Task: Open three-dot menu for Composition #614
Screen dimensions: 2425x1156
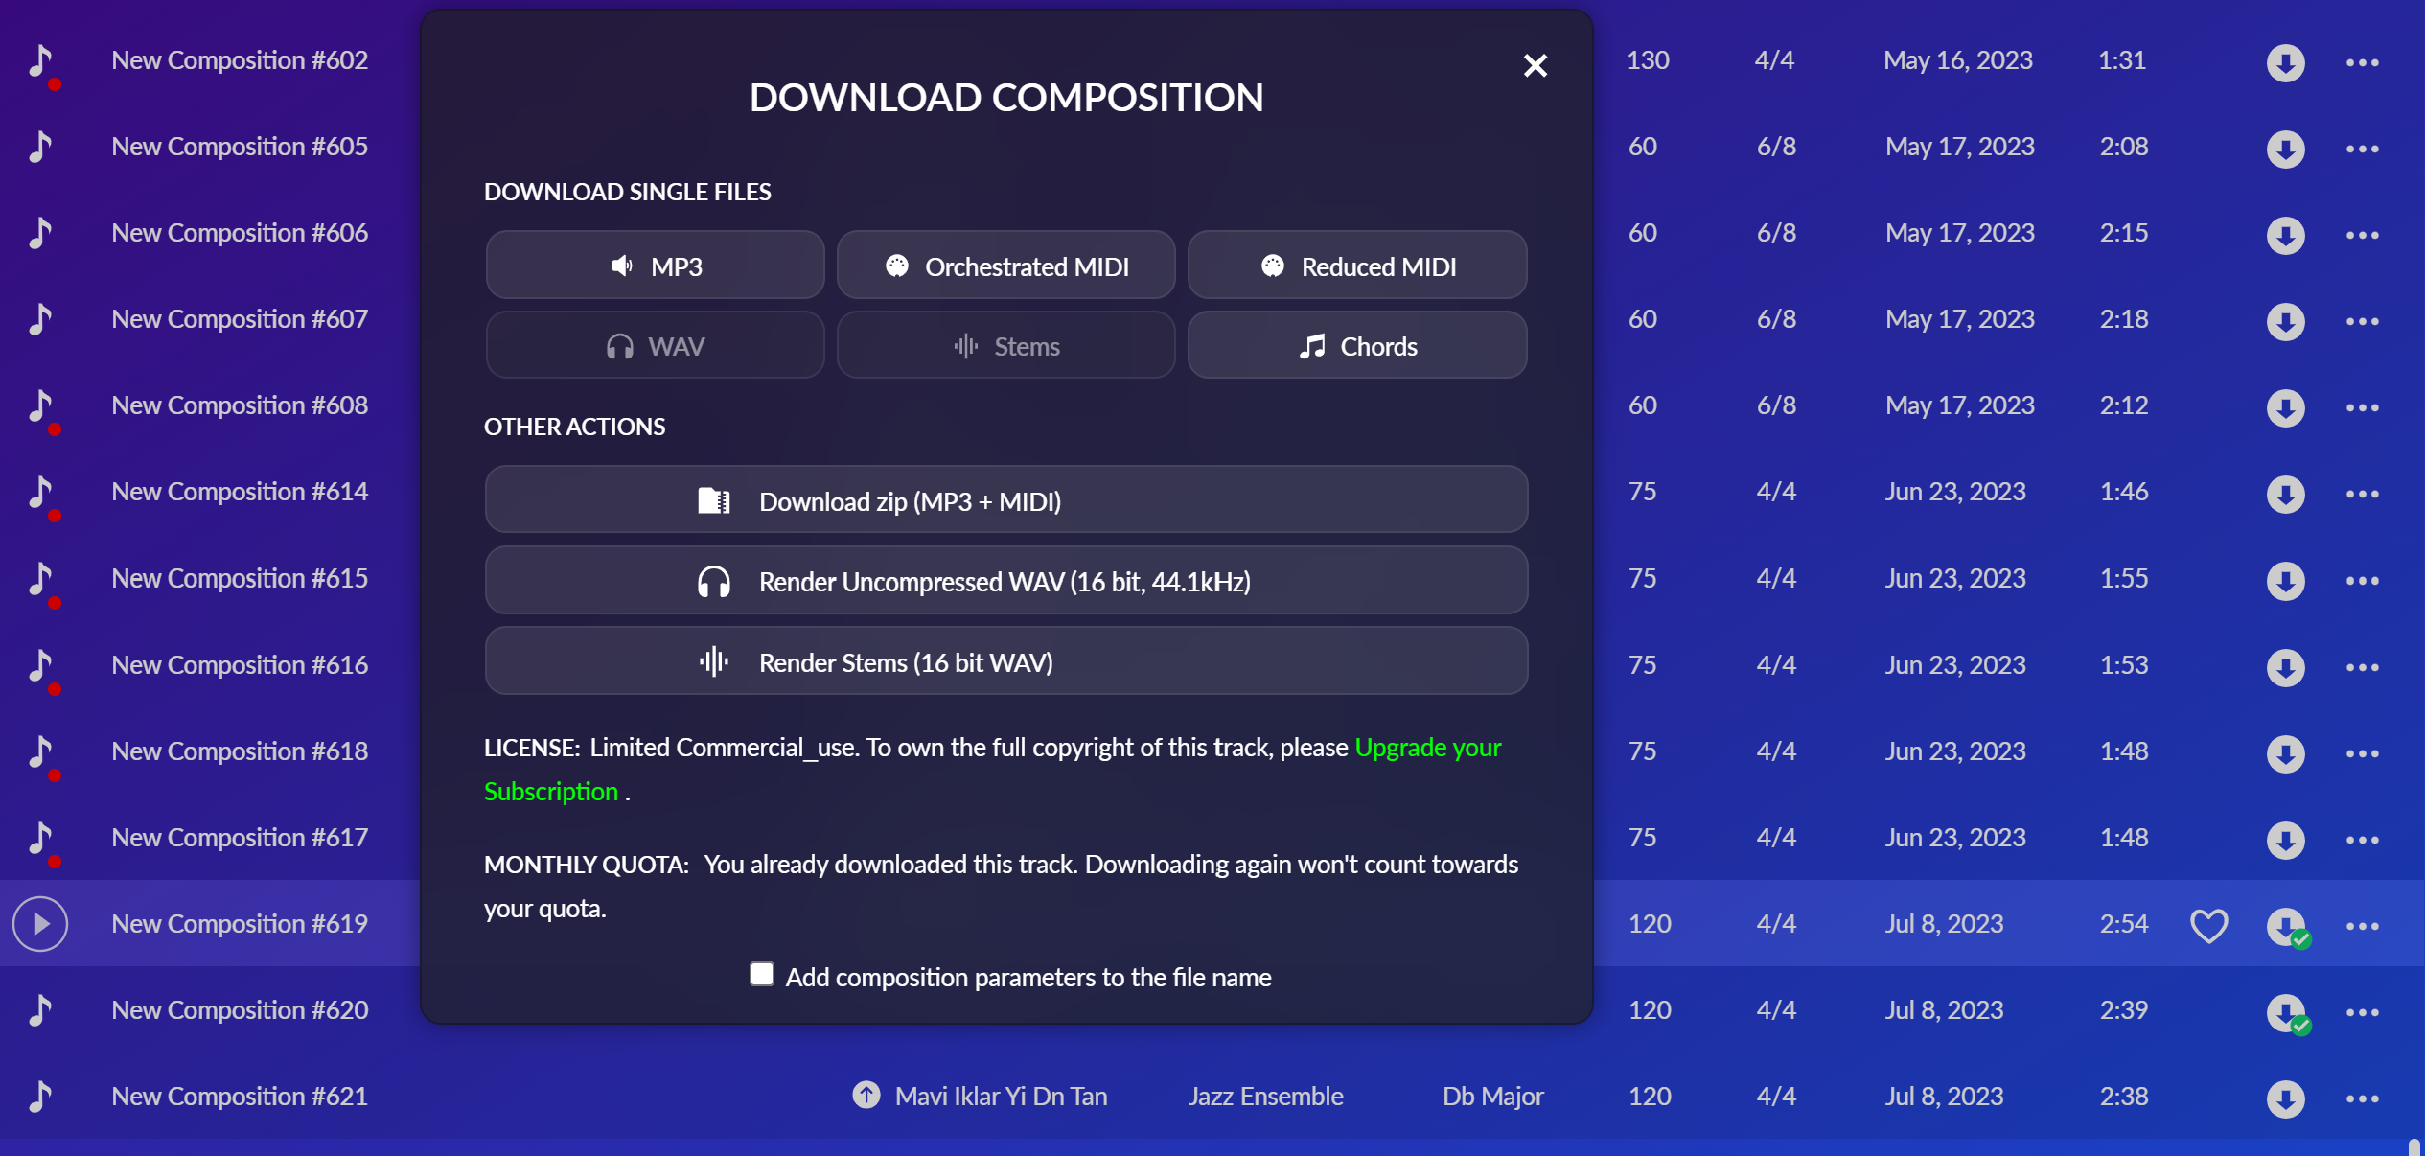Action: click(2362, 494)
